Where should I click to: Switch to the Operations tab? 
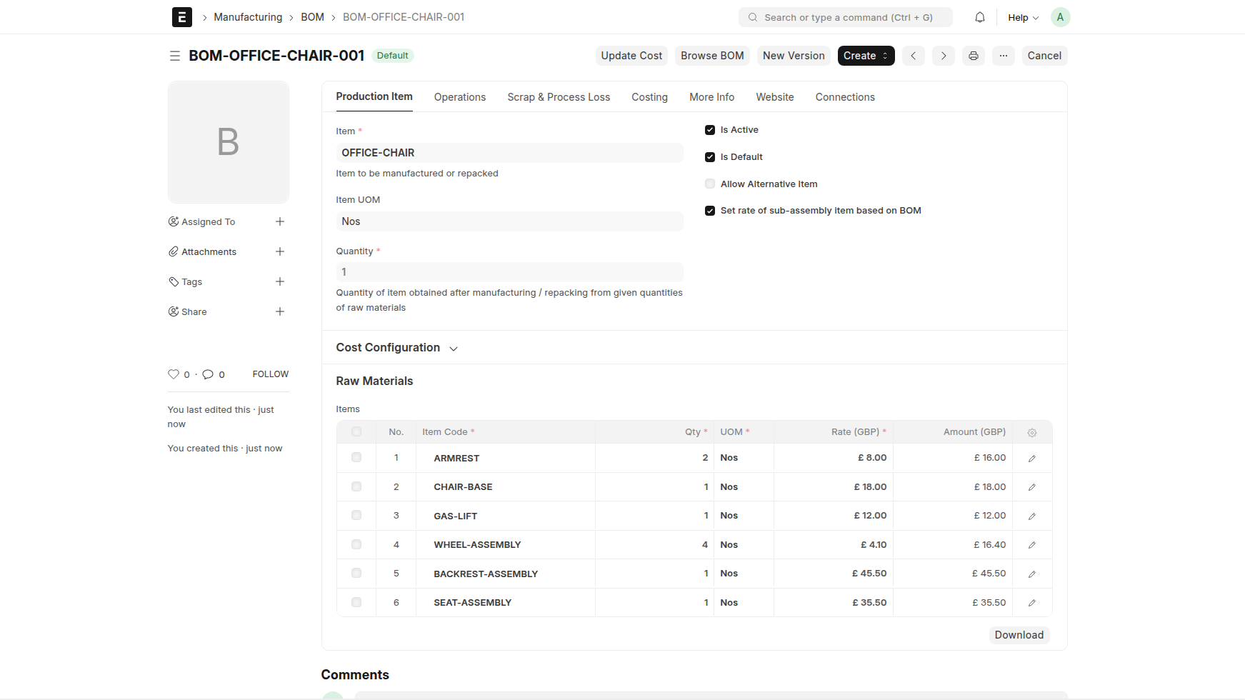[x=459, y=97]
